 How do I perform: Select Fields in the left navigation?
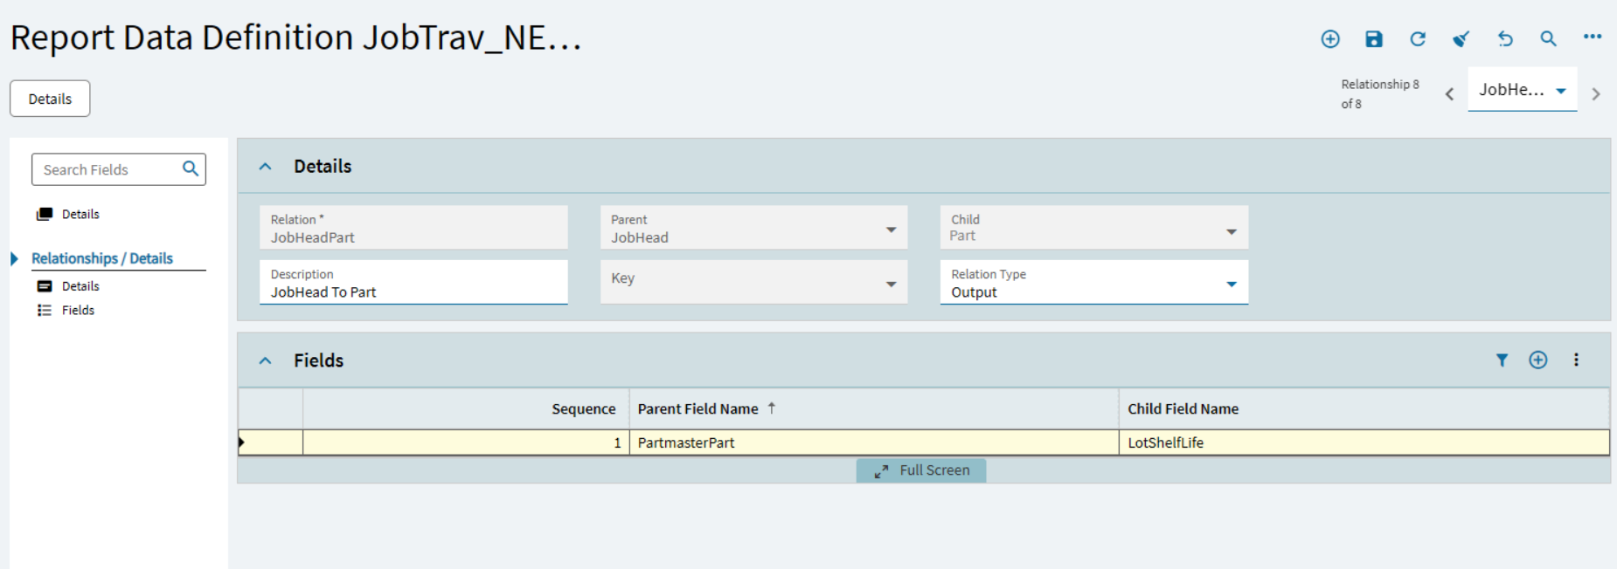(78, 310)
